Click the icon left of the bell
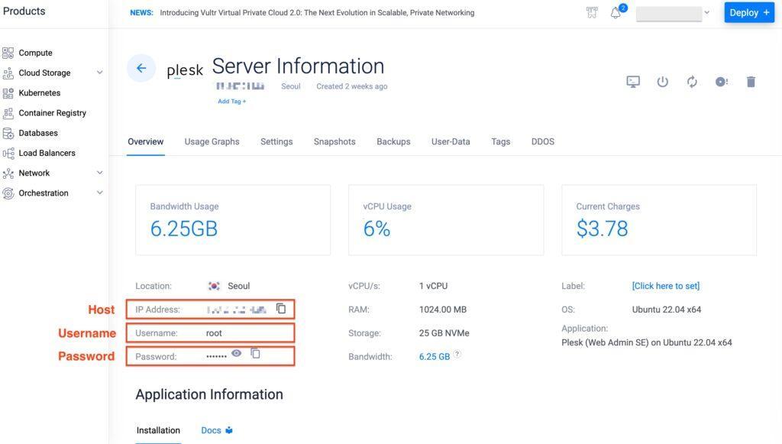Image resolution: width=782 pixels, height=444 pixels. tap(592, 12)
